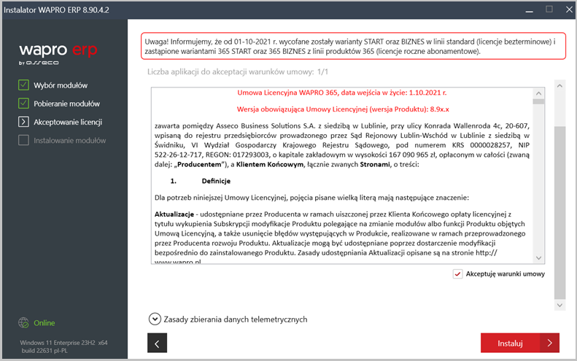This screenshot has height=361, width=577.
Task: Click the outer panel scroll up arrow
Action: [x=559, y=86]
